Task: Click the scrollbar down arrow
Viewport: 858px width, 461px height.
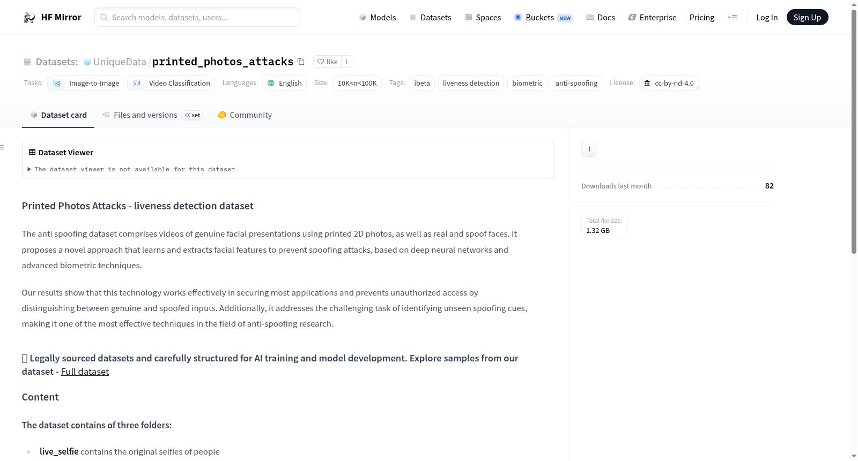Action: (854, 456)
